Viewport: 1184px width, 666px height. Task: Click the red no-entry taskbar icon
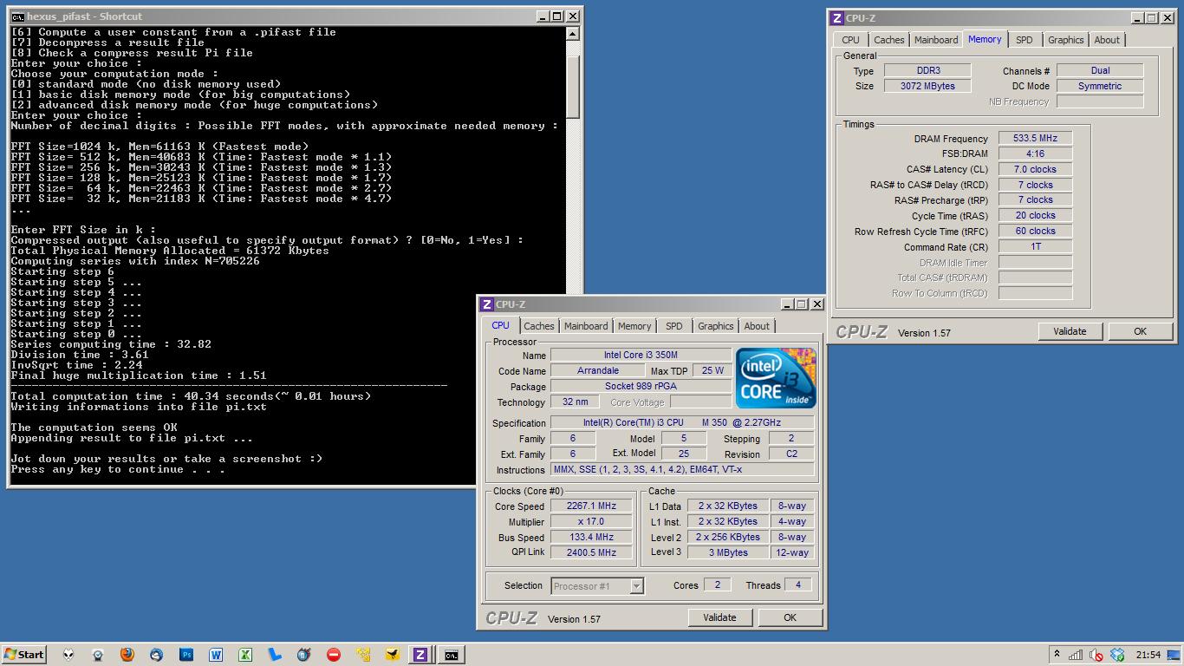coord(334,655)
